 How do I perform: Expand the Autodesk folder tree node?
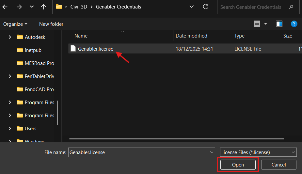click(x=9, y=37)
